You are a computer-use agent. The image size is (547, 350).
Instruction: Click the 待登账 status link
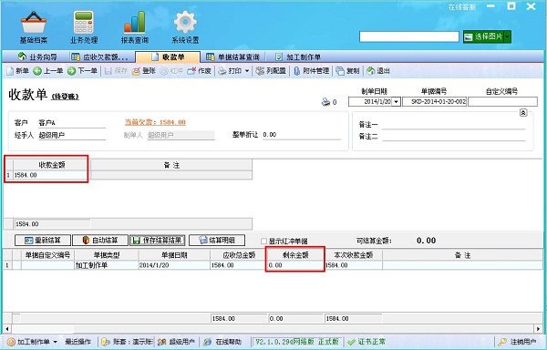[x=66, y=97]
